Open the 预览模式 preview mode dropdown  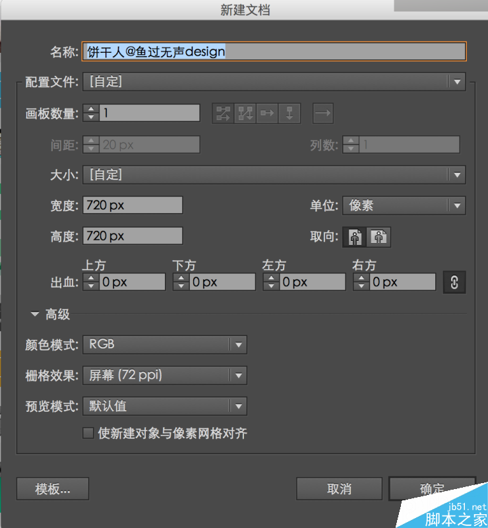point(165,406)
